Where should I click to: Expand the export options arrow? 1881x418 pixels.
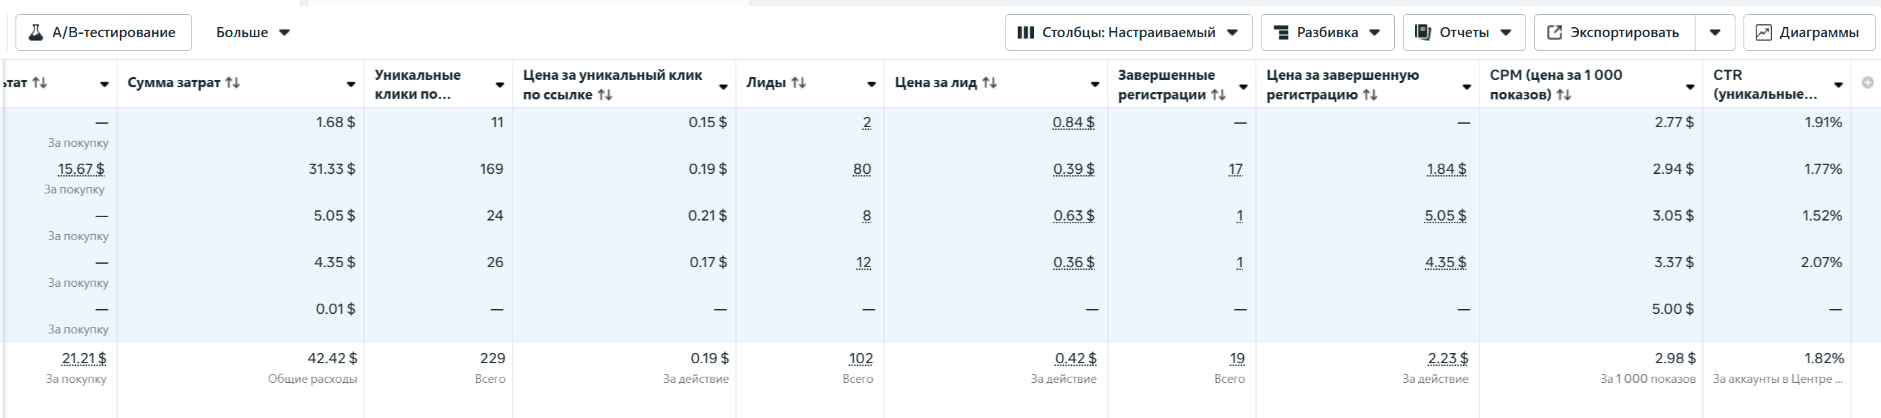pos(1714,32)
